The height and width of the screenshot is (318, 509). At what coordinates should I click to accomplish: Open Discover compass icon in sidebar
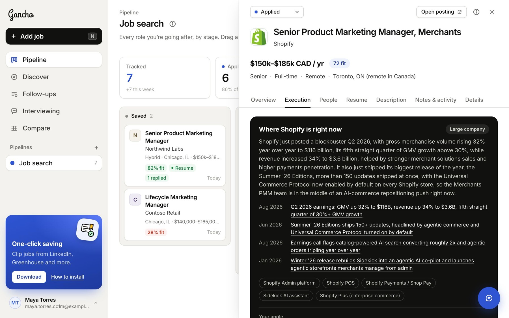(x=14, y=77)
